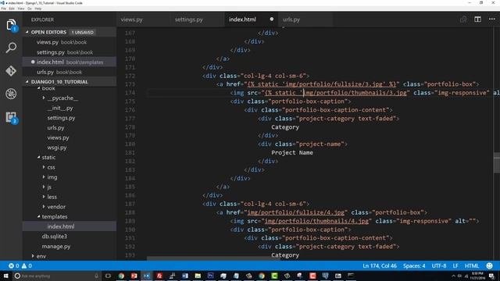Screen dimensions: 500x281
Task: Open the Explorer view in the activity bar
Action: [x=11, y=24]
